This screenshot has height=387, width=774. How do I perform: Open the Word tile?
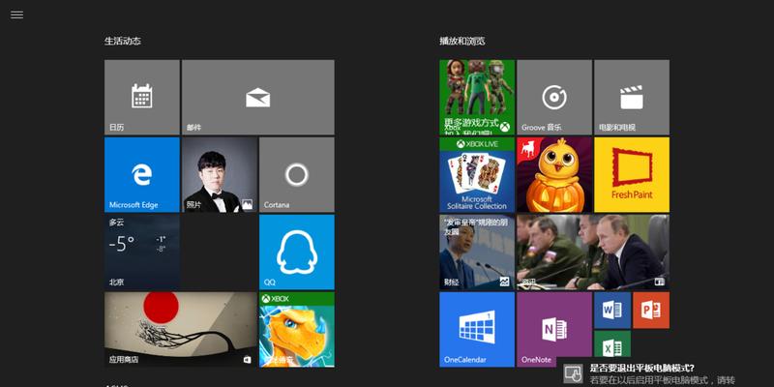(x=612, y=310)
